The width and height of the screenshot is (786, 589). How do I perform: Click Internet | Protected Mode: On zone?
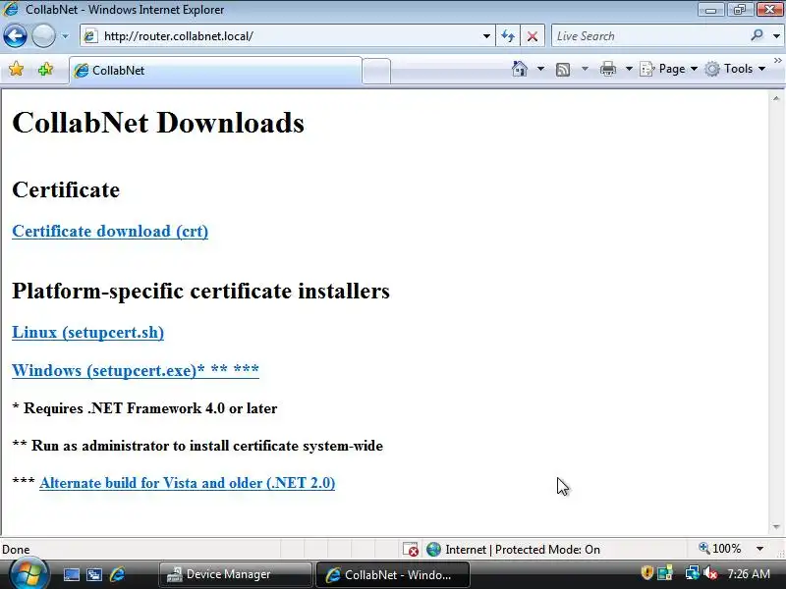tap(513, 550)
